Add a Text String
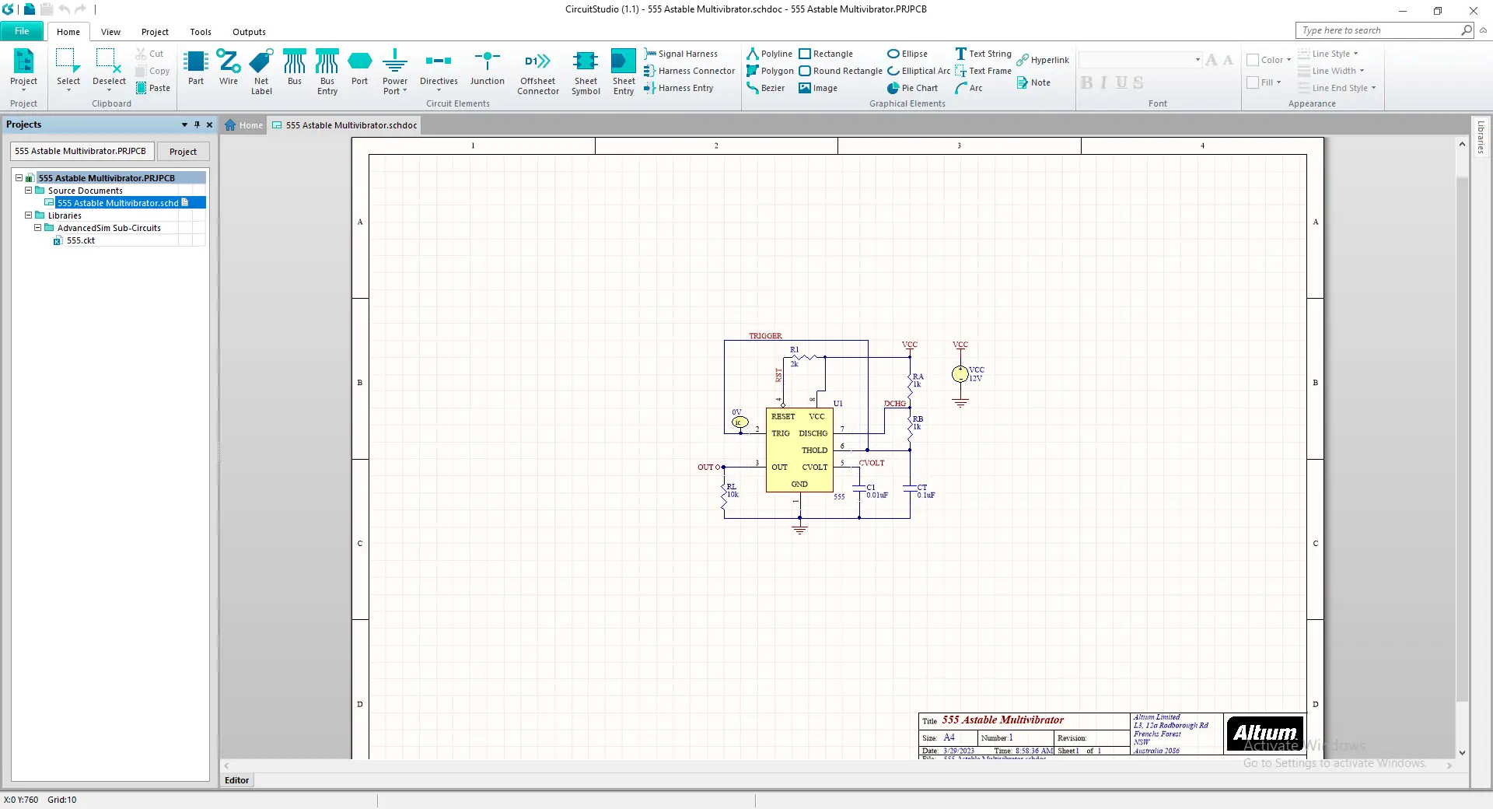Screen dimensions: 1493x809 [983, 54]
